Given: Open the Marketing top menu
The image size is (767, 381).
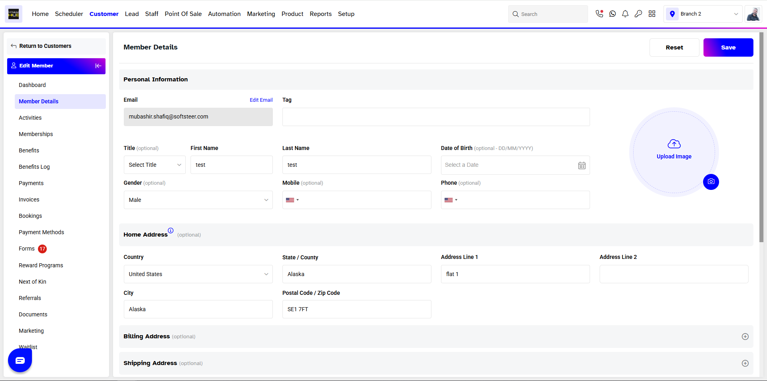Looking at the screenshot, I should click(x=261, y=14).
